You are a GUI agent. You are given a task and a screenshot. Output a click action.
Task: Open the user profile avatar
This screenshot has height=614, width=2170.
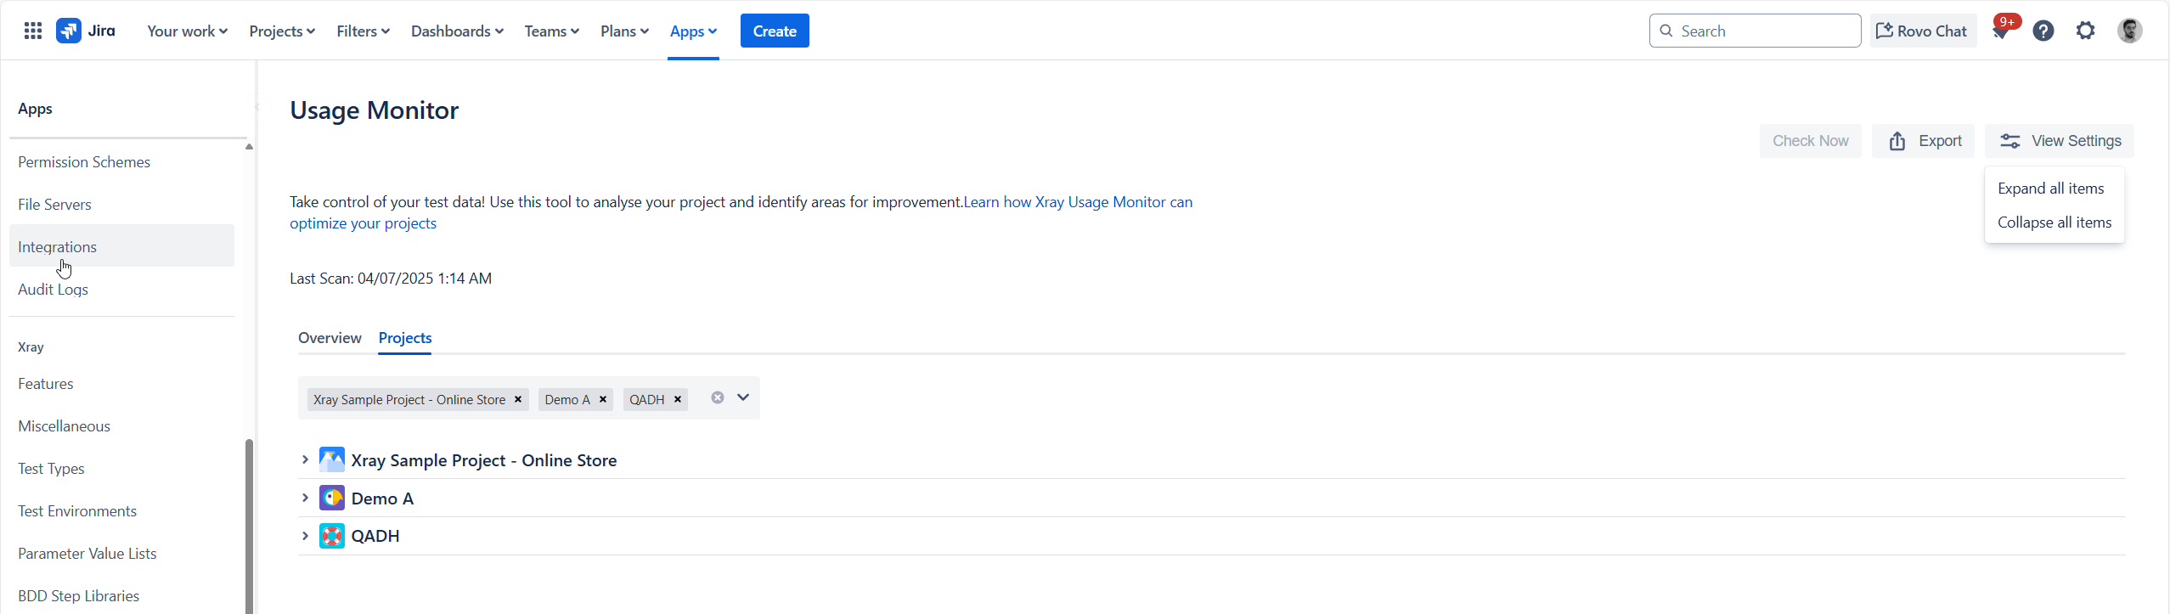2129,31
